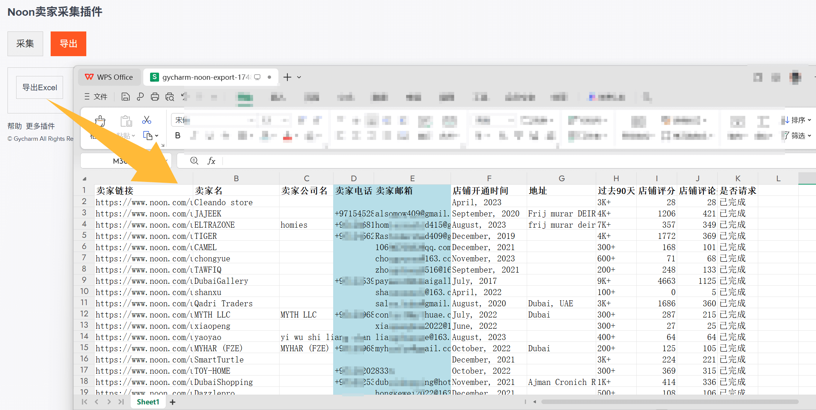Select the 地址 header cell
Viewport: 816px width, 410px height.
point(561,191)
